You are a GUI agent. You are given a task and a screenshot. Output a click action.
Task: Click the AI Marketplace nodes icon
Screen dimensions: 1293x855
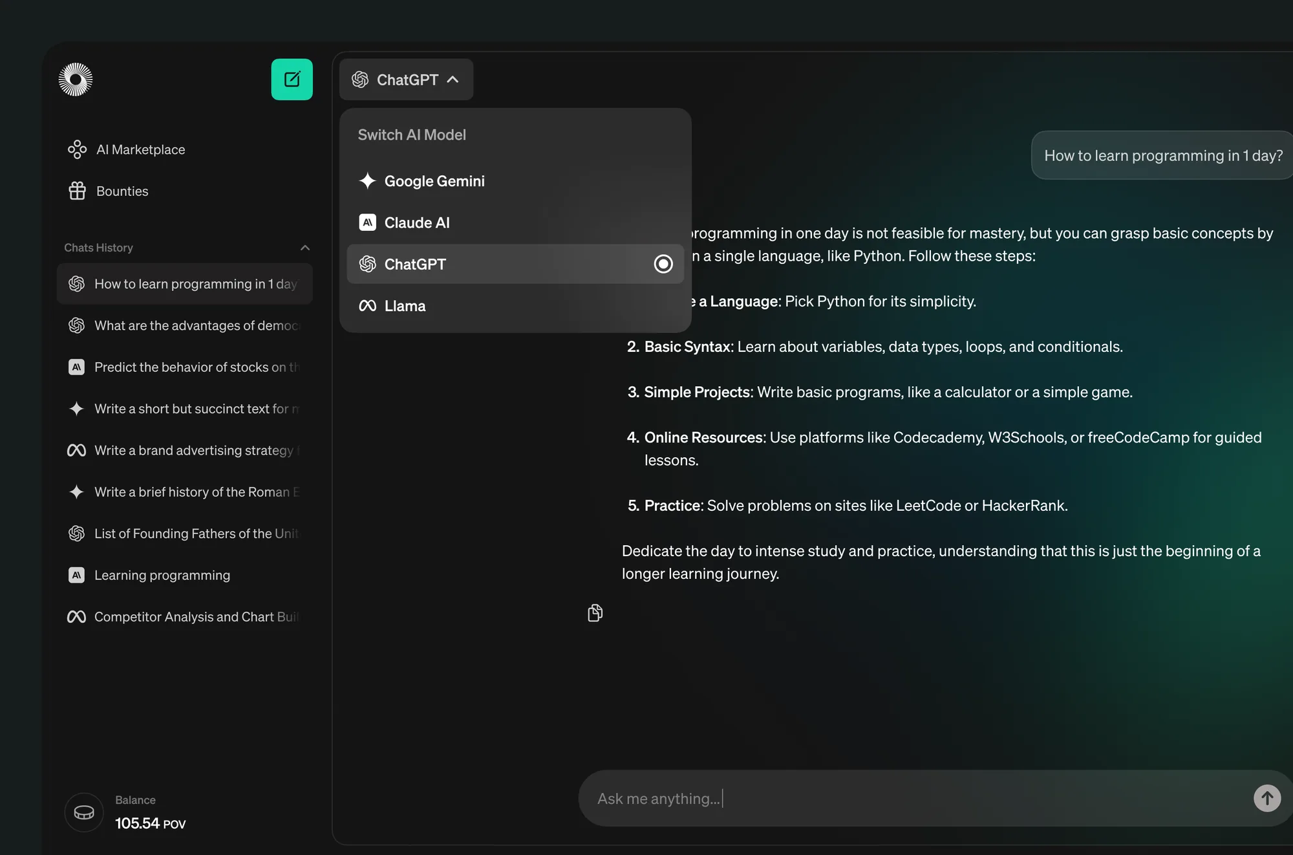(77, 149)
